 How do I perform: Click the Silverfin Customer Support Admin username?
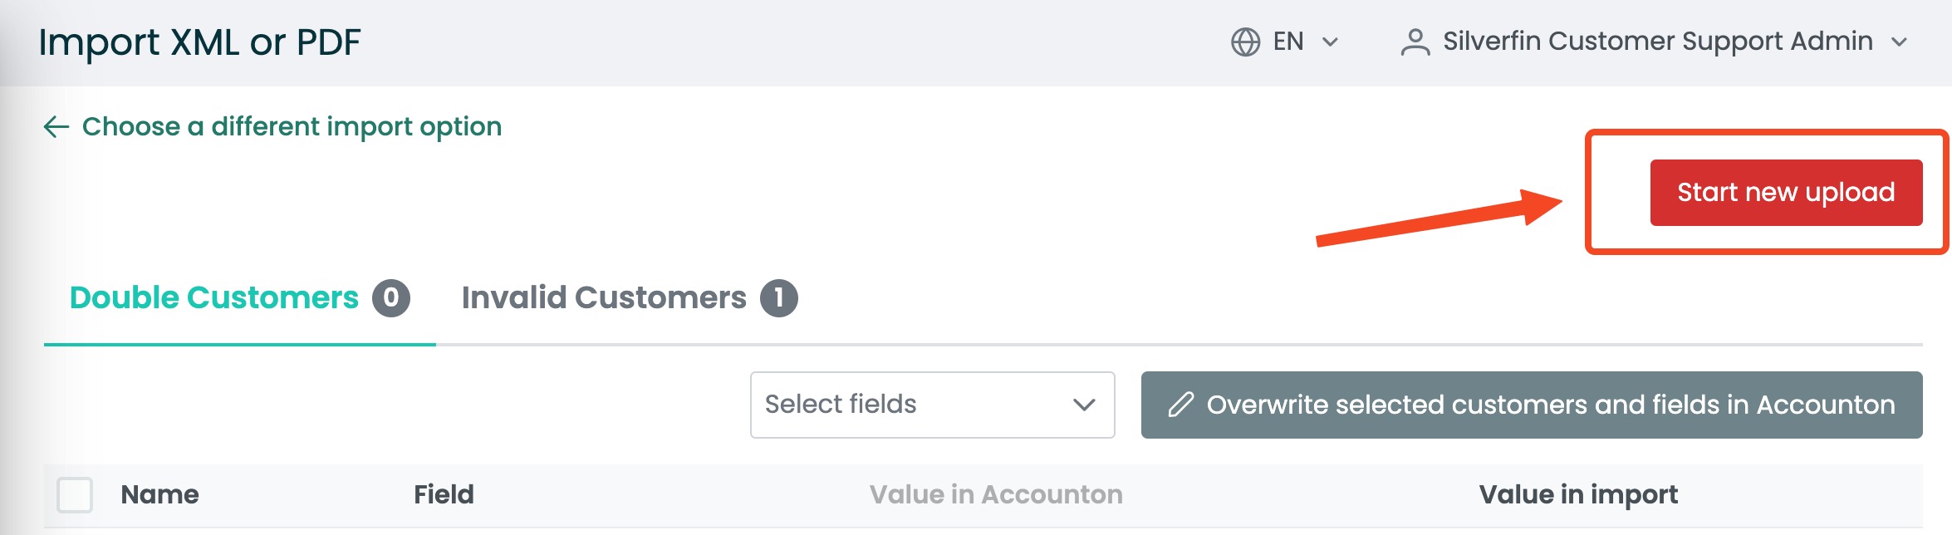[x=1658, y=42]
